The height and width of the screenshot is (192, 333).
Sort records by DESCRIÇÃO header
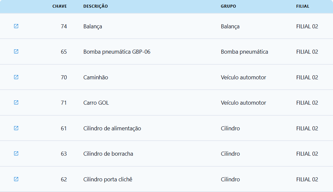95,6
